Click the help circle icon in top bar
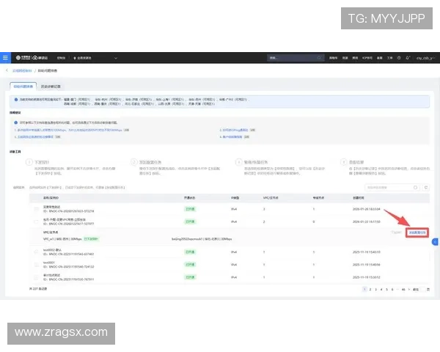The image size is (440, 352). pos(399,58)
